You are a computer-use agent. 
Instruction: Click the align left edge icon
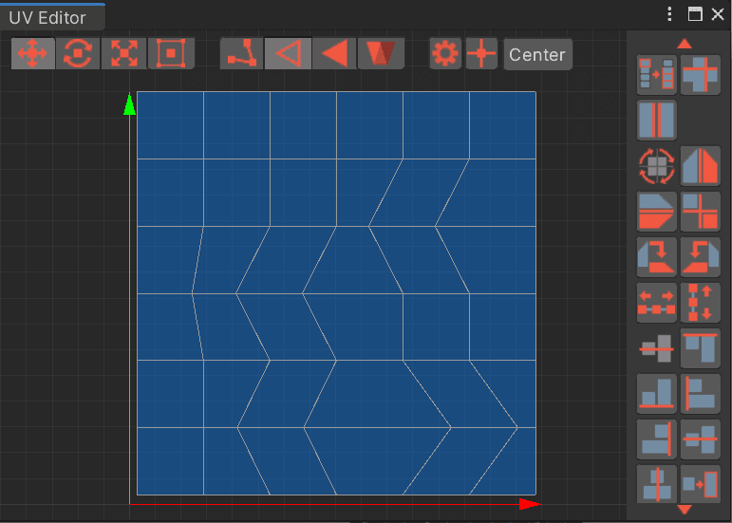(x=700, y=393)
